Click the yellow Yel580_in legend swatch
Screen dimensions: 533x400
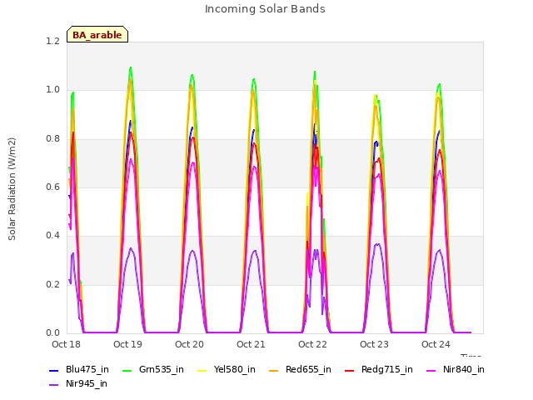[x=202, y=370]
